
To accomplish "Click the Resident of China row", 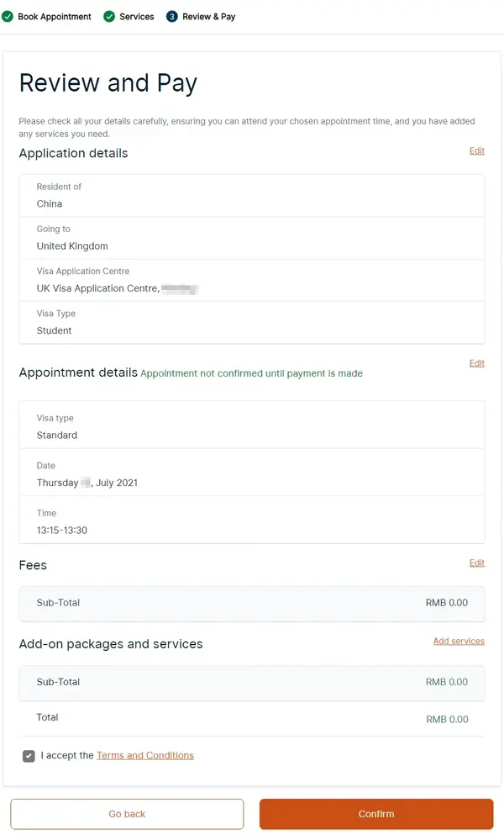I will tap(252, 196).
